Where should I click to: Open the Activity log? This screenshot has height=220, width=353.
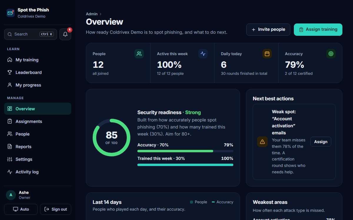pyautogui.click(x=38, y=172)
